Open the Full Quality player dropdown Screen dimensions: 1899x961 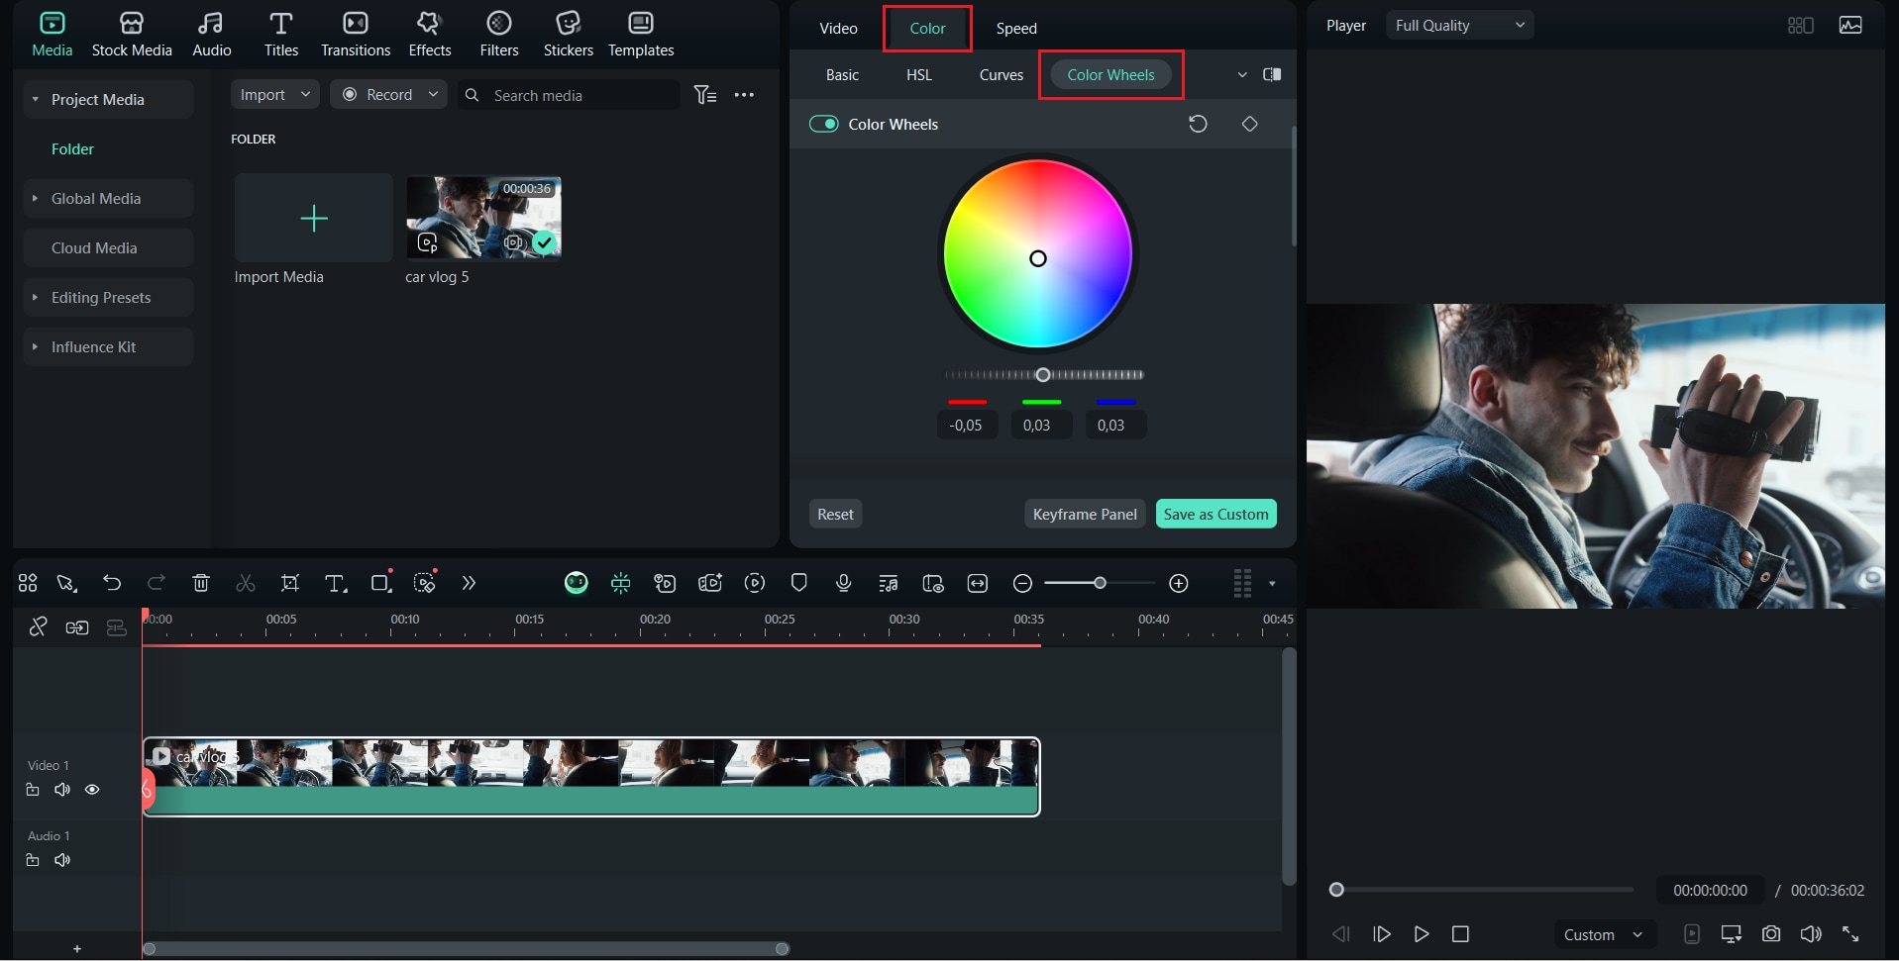click(x=1458, y=25)
